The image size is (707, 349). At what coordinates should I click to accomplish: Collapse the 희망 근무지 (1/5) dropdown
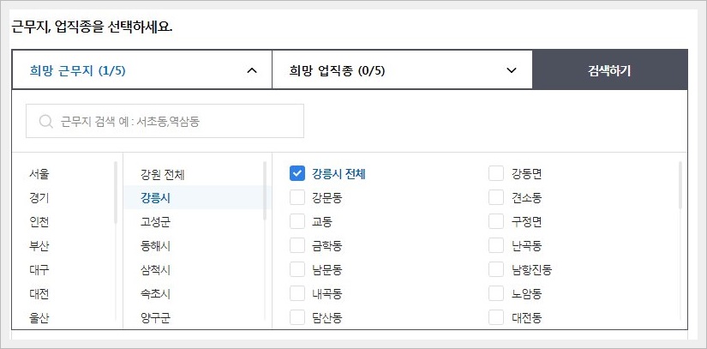tap(141, 69)
